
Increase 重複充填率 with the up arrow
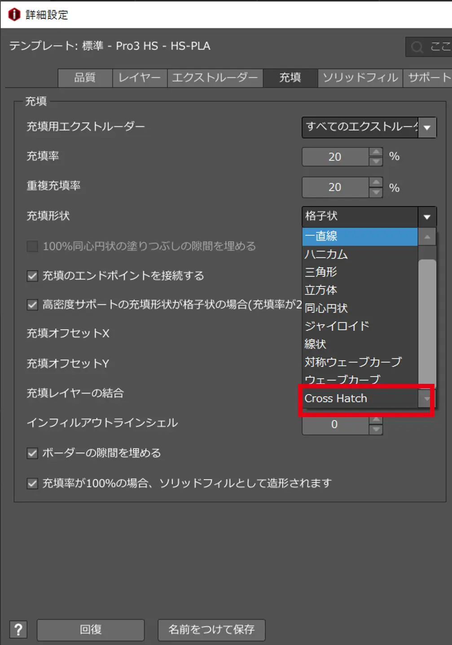(x=376, y=182)
